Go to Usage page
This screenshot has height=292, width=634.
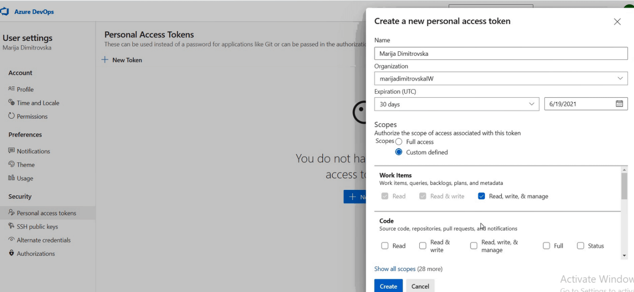[25, 178]
